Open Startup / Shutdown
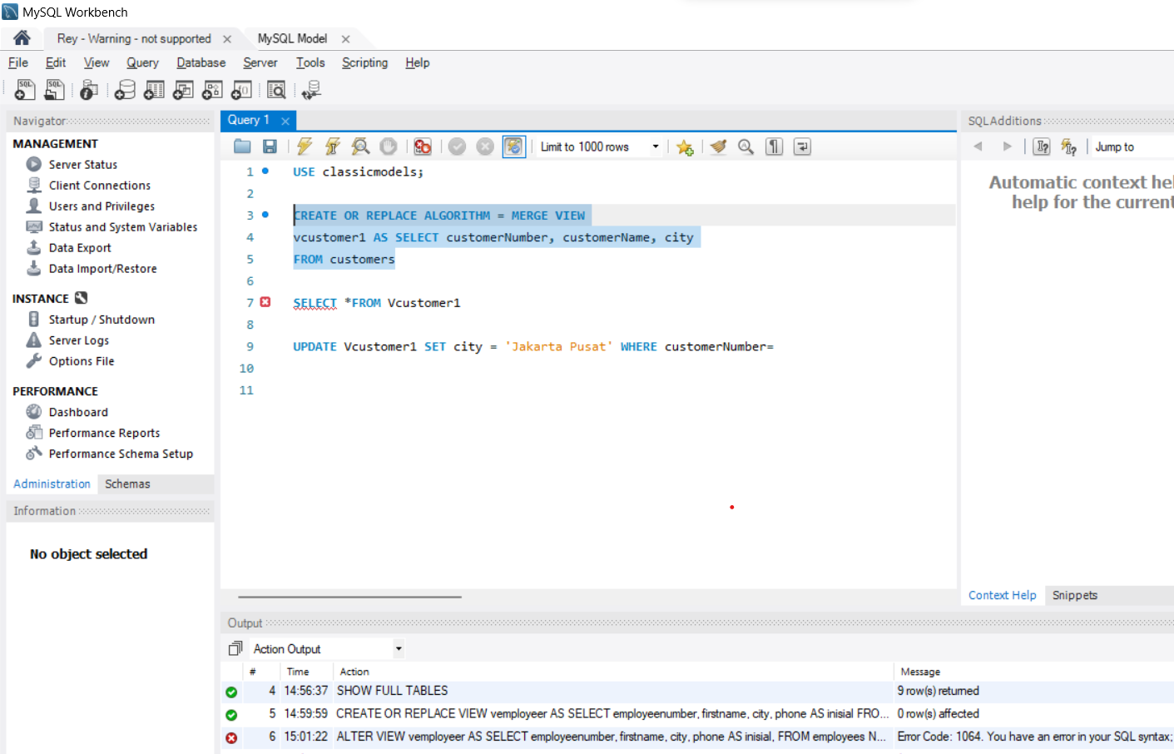 point(102,320)
